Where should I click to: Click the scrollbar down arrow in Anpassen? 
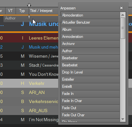(123, 119)
